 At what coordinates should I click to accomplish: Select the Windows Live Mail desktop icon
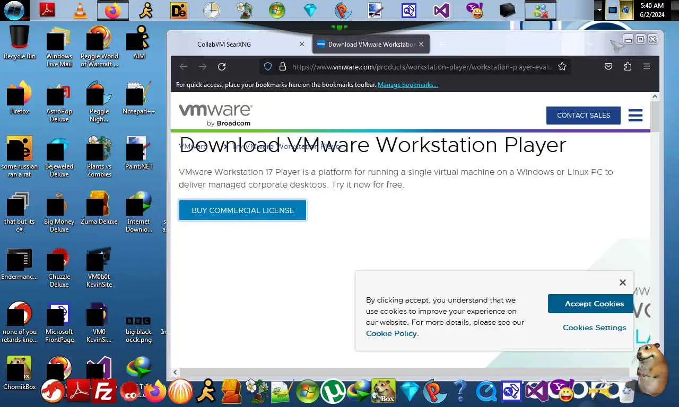[59, 46]
